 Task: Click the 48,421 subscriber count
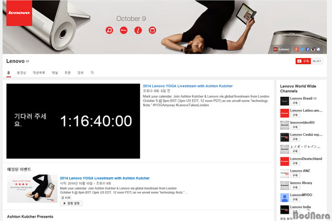(x=317, y=61)
